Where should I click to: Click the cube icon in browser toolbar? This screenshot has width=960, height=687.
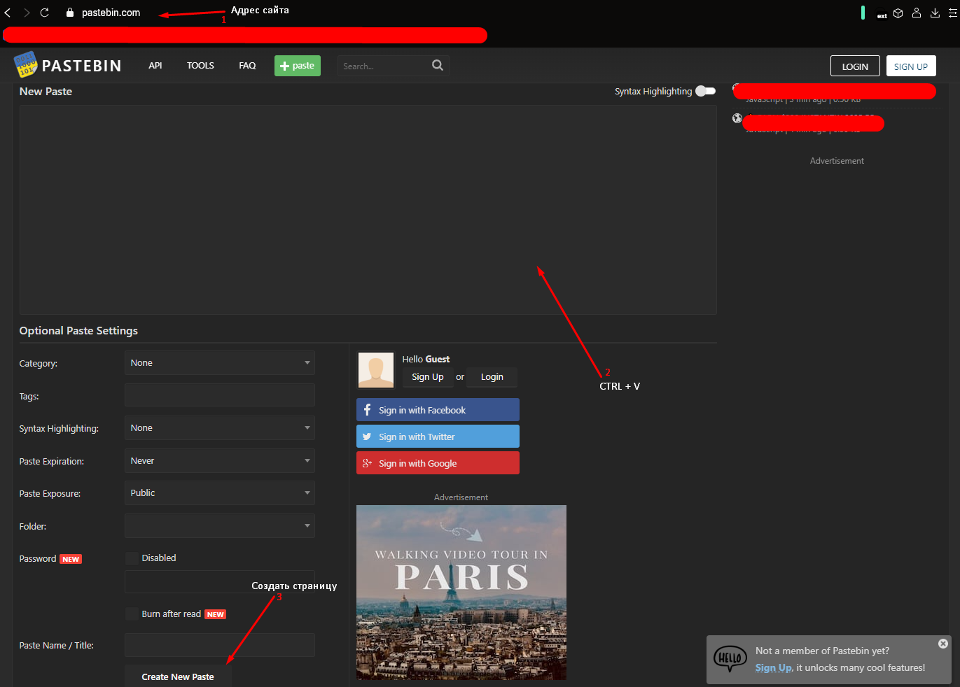(x=898, y=13)
